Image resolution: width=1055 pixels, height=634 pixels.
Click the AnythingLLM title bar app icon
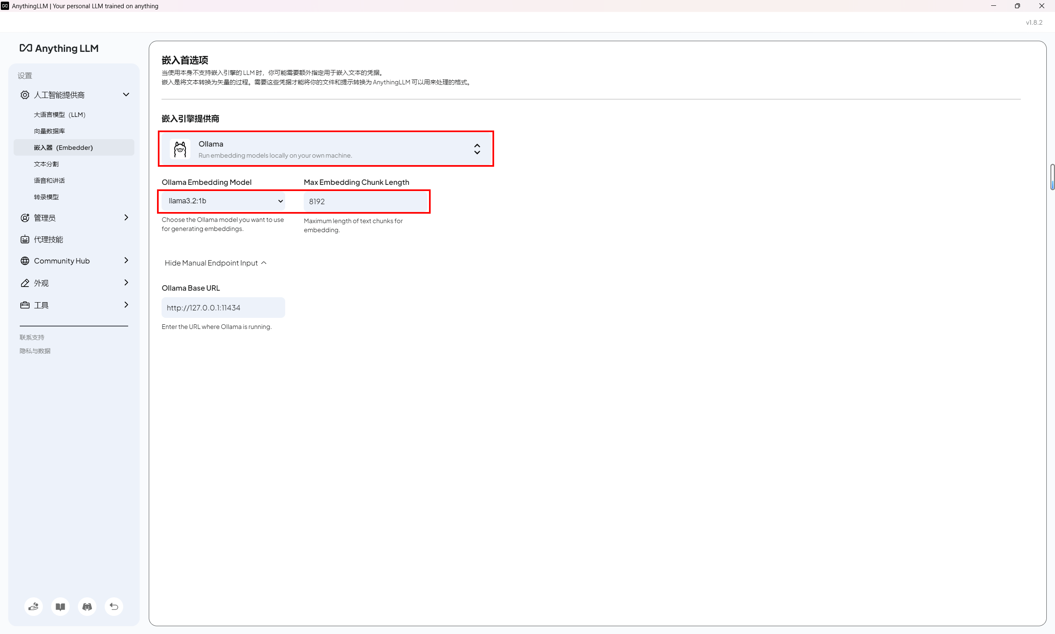click(x=5, y=6)
